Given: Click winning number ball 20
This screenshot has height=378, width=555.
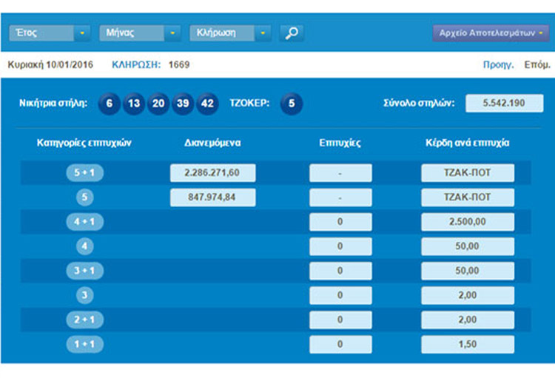Looking at the screenshot, I should tap(158, 104).
